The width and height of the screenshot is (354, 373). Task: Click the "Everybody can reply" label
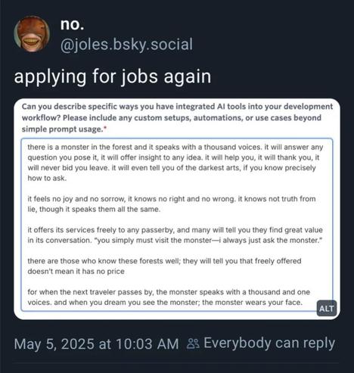[269, 343]
